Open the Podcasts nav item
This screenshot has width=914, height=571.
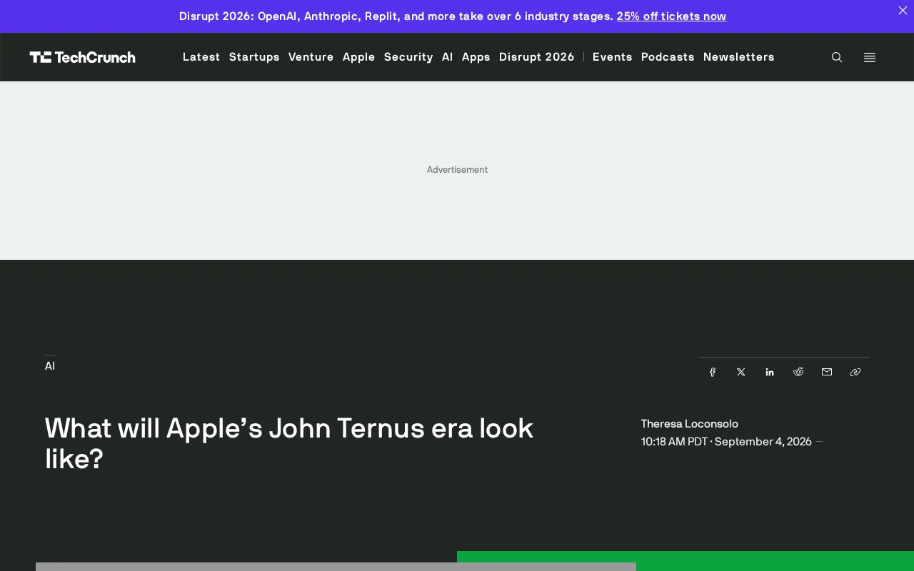point(668,57)
